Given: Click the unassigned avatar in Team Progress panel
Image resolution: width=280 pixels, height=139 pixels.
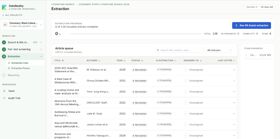Looking at the screenshot, I should coord(246,55).
